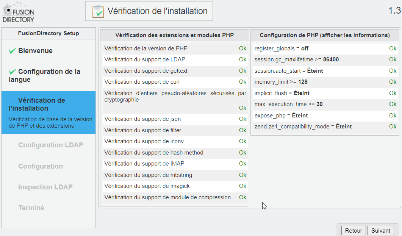Go to Configuration de la langue step
The height and width of the screenshot is (236, 402).
[x=44, y=76]
